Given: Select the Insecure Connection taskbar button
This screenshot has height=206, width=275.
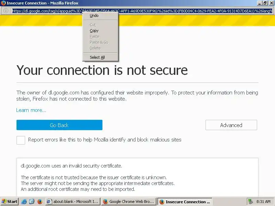Looking at the screenshot, I should [x=185, y=202].
